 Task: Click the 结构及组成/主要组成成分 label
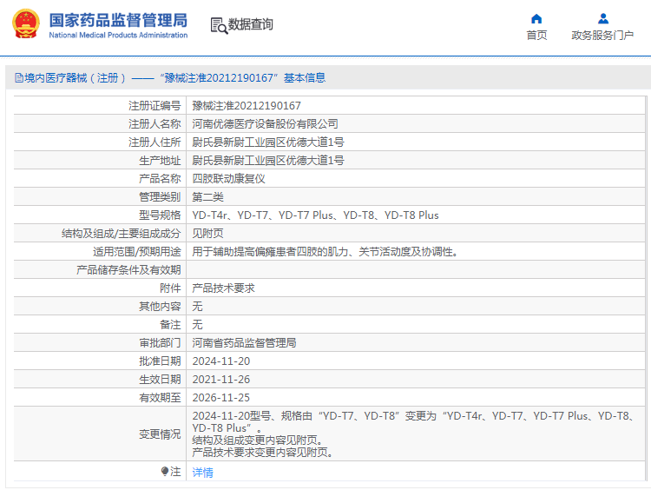[122, 234]
